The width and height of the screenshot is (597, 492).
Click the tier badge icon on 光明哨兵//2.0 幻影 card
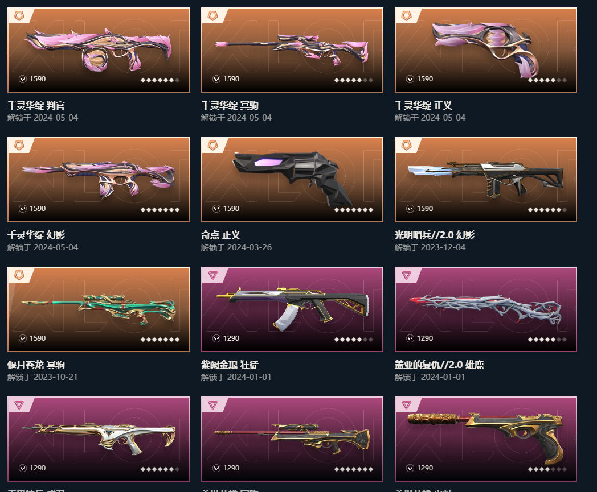(x=407, y=145)
